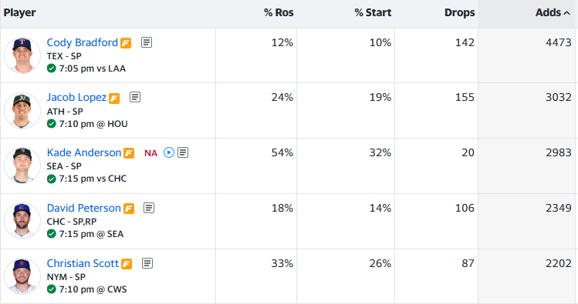Click the orange F badge next to Cody Bradford

click(126, 43)
